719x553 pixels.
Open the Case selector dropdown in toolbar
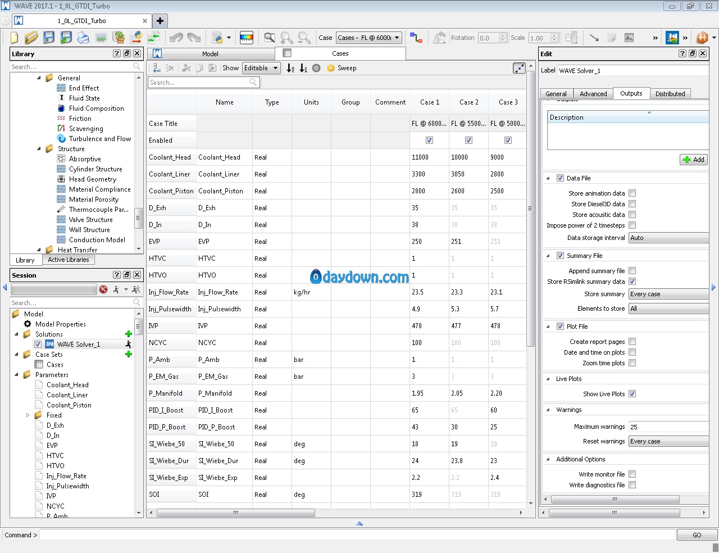(x=369, y=38)
